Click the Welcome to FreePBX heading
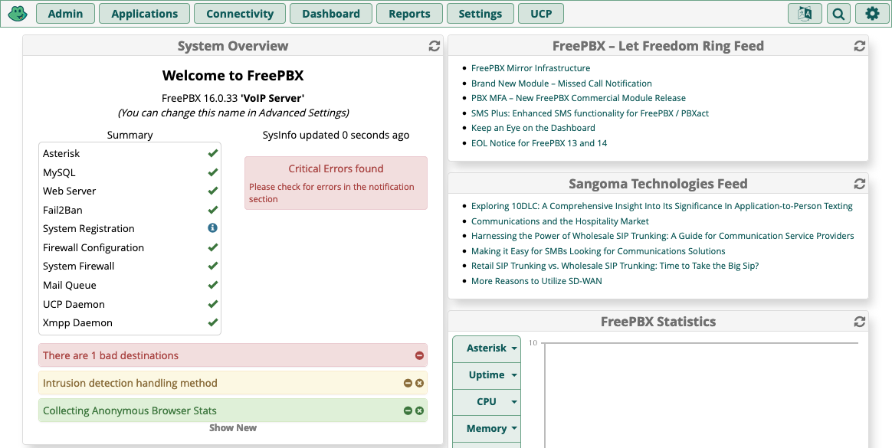This screenshot has height=448, width=892. coord(233,76)
